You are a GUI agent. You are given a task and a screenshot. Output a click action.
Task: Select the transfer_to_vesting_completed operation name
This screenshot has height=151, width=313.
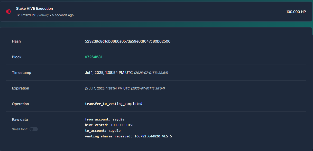114,104
